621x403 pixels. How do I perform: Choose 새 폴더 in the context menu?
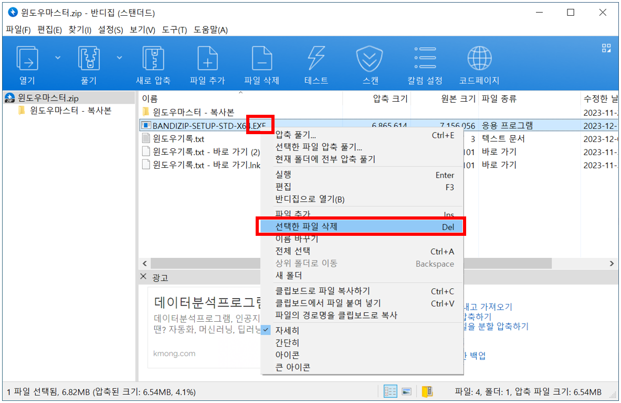pos(362,276)
